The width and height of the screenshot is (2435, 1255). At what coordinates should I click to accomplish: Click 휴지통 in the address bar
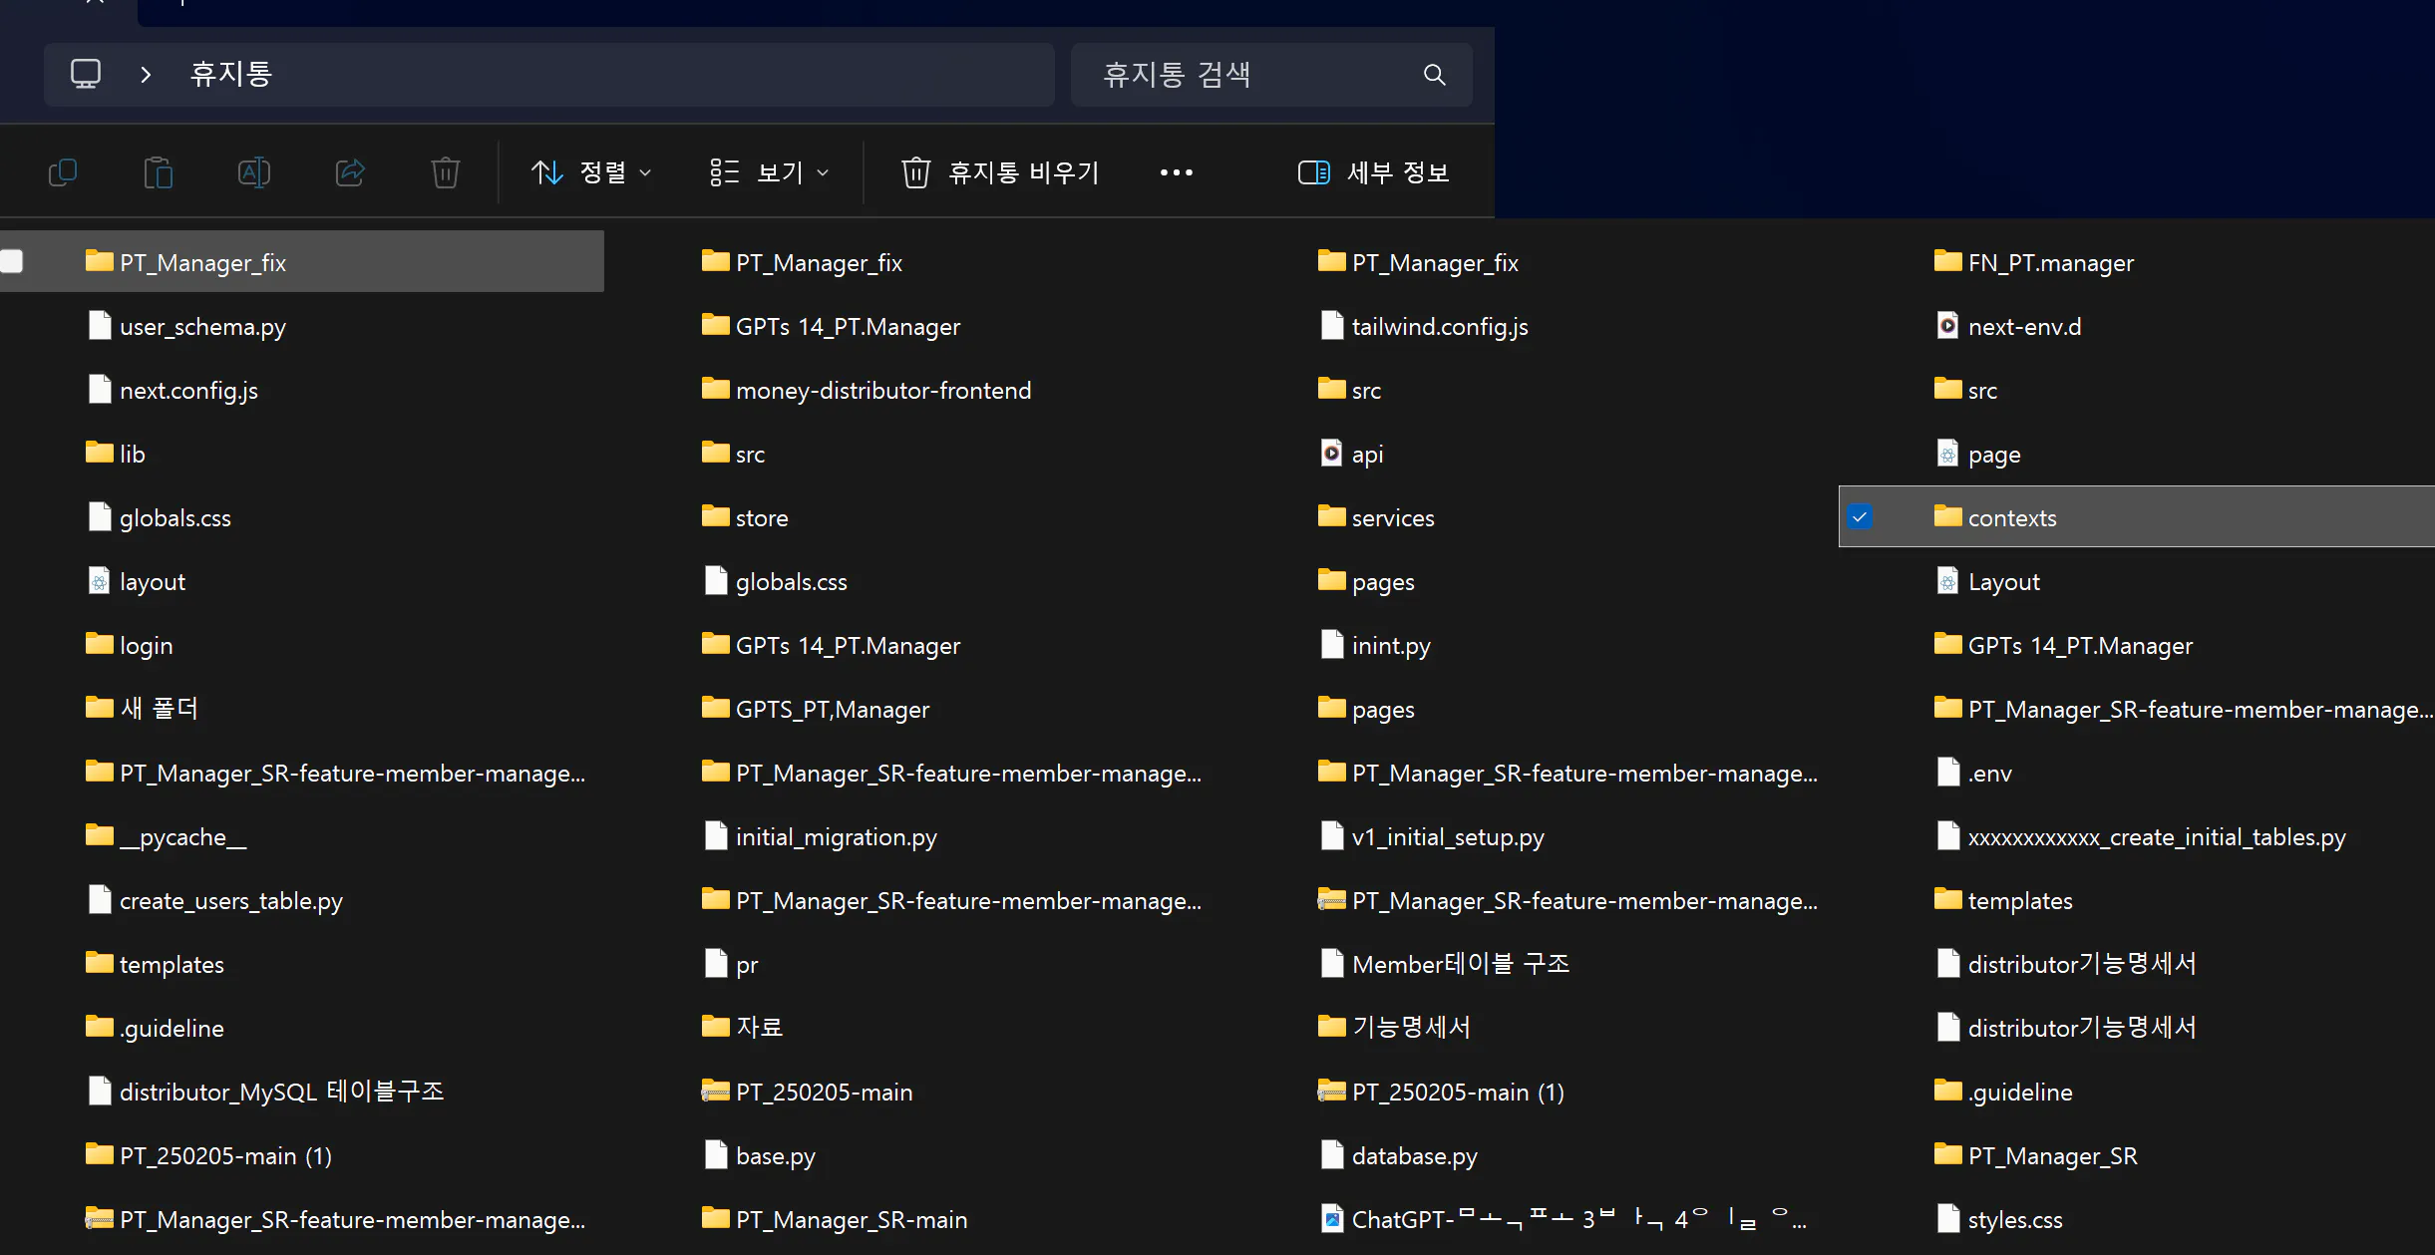tap(231, 74)
